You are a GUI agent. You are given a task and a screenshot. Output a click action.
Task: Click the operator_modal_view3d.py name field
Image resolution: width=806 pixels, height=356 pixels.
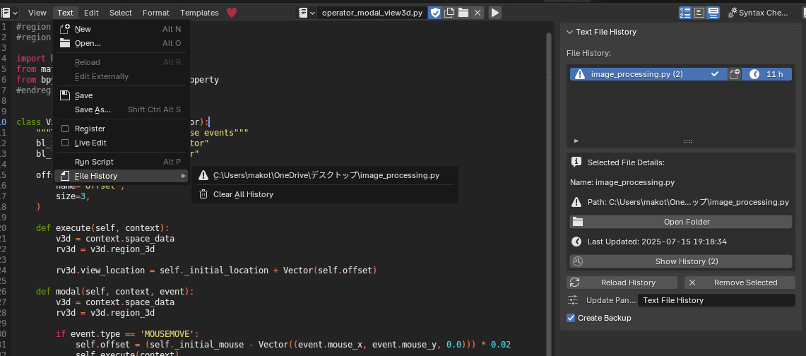pyautogui.click(x=373, y=13)
